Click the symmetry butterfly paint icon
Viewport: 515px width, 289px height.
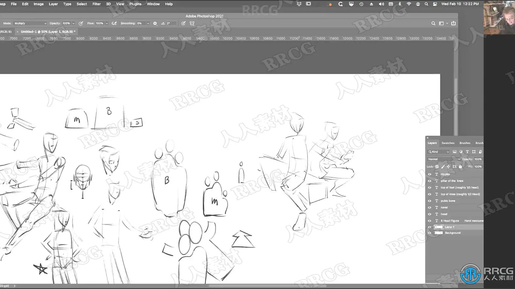tap(192, 23)
